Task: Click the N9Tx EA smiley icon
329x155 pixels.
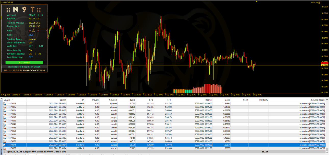Action: tap(319, 2)
